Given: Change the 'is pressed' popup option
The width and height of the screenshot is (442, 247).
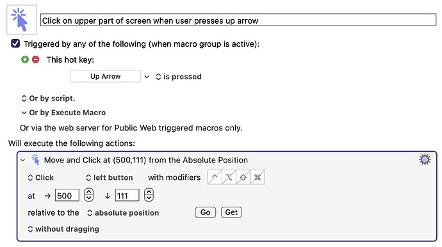Looking at the screenshot, I should tap(179, 77).
